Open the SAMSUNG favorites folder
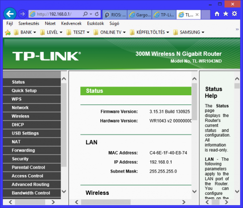The width and height of the screenshot is (243, 208). click(189, 33)
